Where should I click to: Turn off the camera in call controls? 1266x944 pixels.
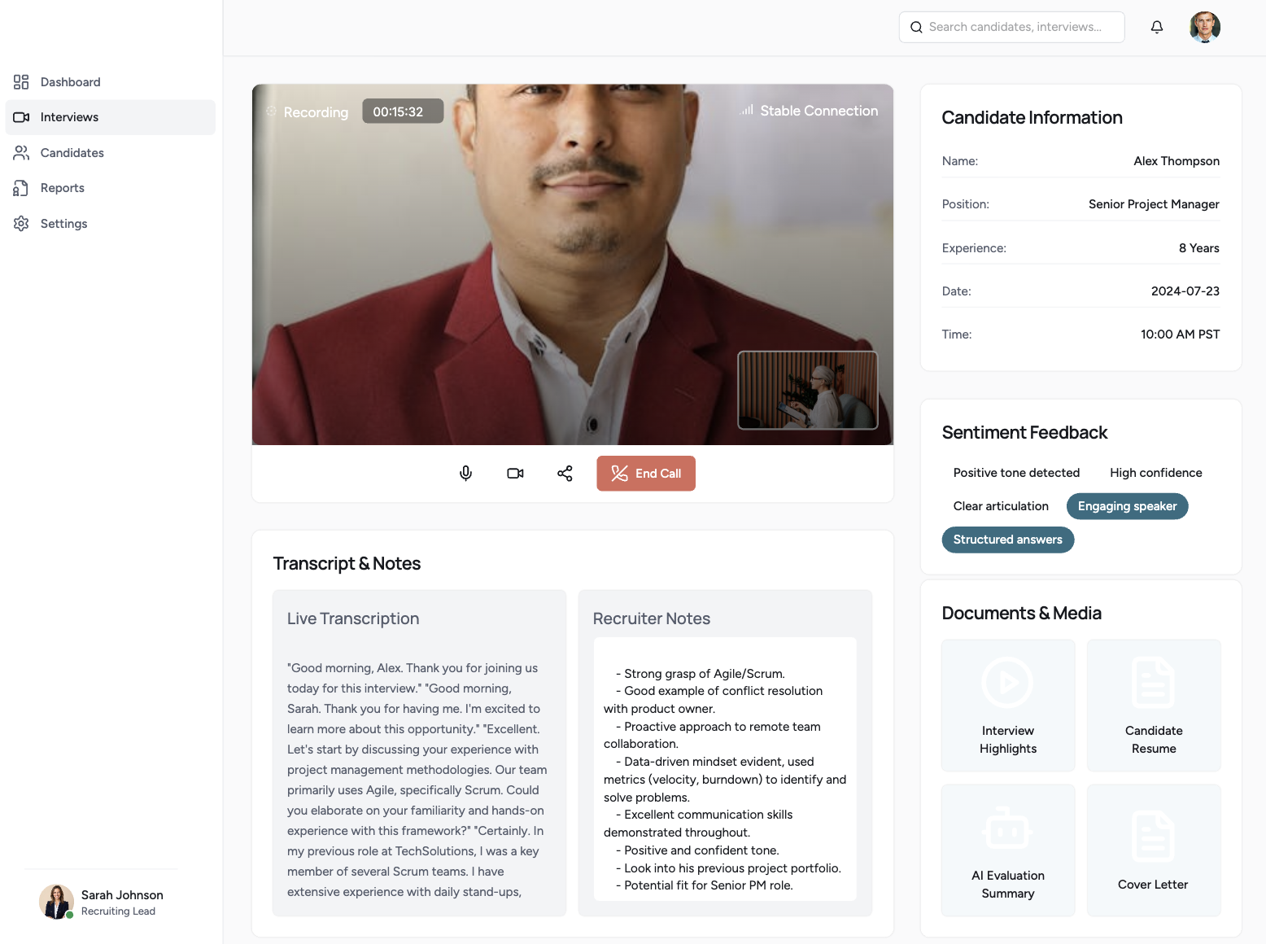515,474
